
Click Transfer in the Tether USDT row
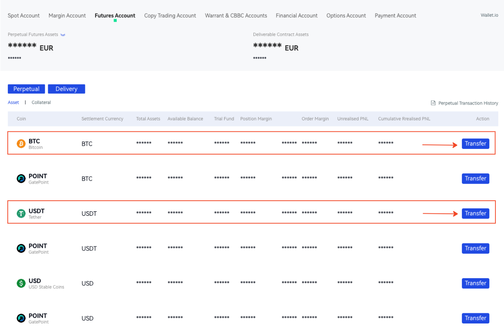(x=475, y=213)
